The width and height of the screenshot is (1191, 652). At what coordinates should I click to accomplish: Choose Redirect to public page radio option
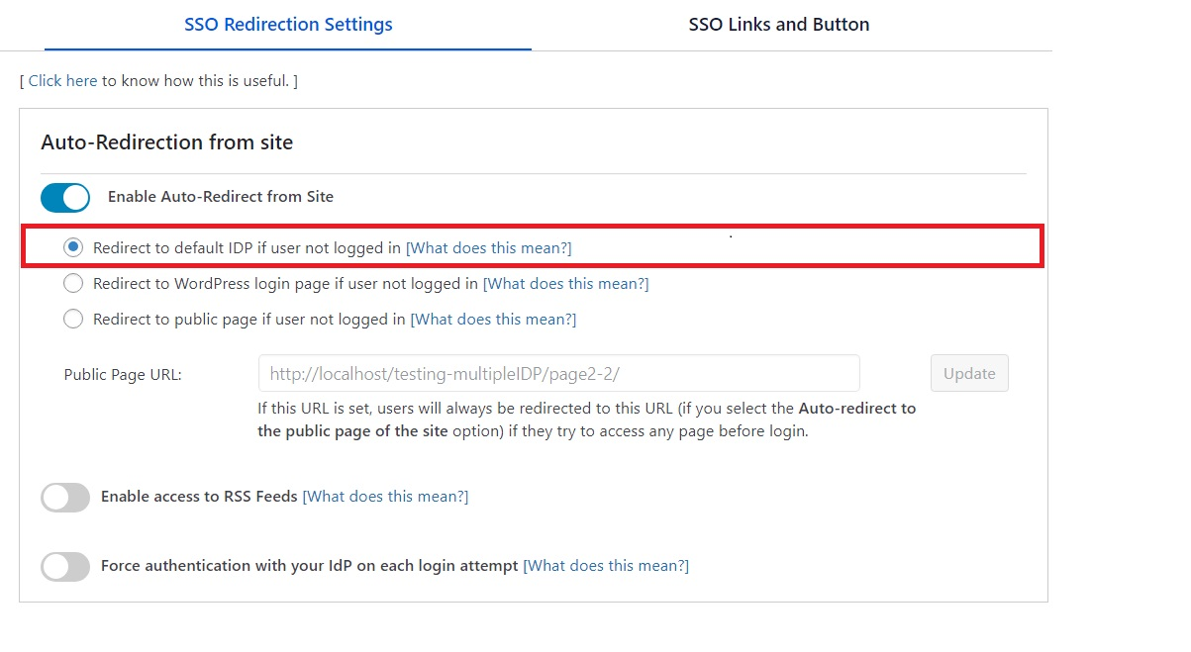coord(73,320)
